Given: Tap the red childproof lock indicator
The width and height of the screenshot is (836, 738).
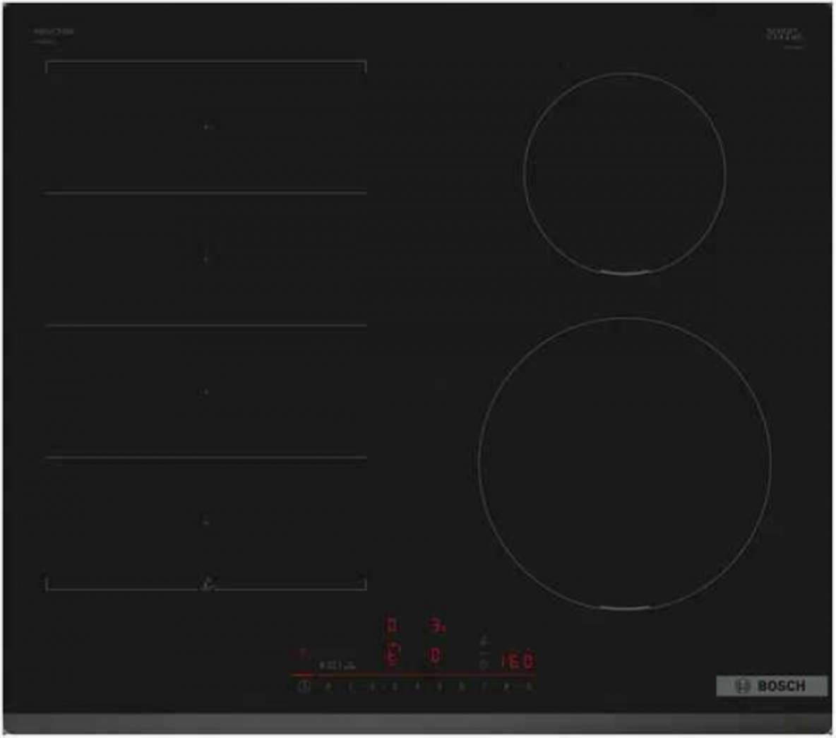Looking at the screenshot, I should click(301, 653).
